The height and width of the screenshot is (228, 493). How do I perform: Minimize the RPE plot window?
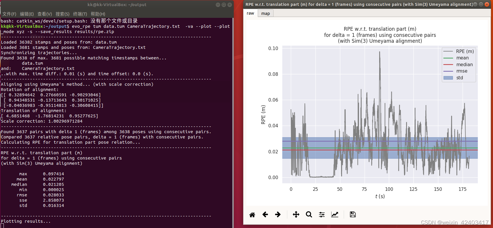475,4
